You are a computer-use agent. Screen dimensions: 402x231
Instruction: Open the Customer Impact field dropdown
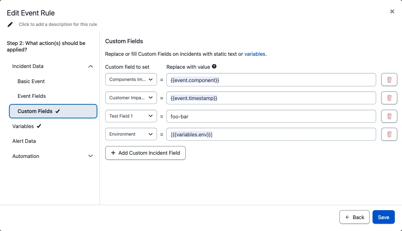pyautogui.click(x=131, y=98)
